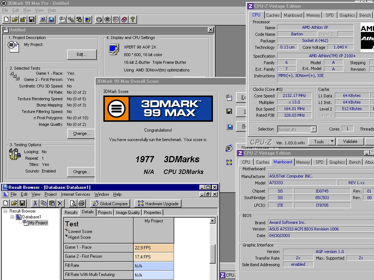This screenshot has width=374, height=280.
Task: Click the New project icon in 3DMark toolbar
Action: click(7, 20)
